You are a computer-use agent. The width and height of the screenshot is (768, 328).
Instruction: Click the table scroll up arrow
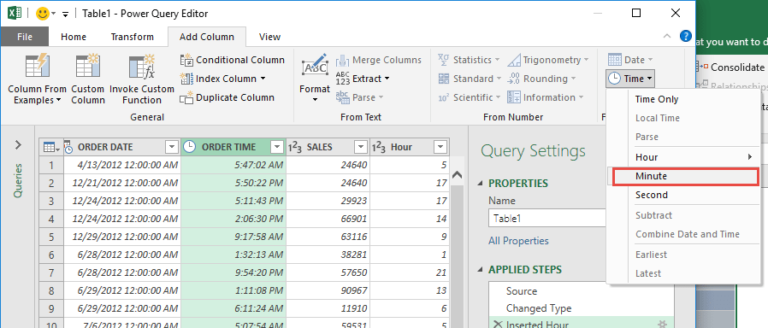457,174
